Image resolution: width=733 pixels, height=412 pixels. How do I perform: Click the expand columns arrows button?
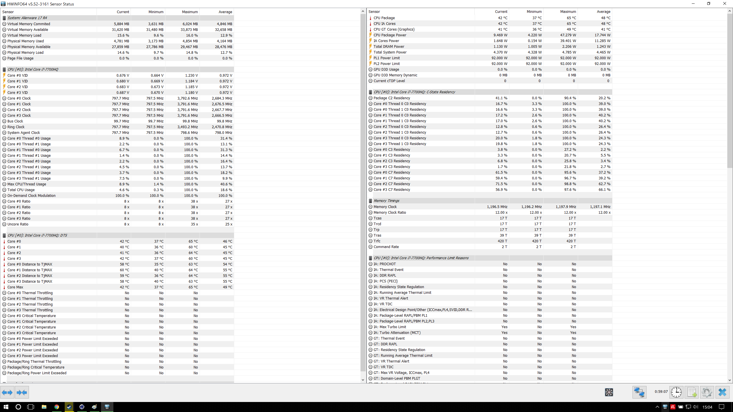pos(7,392)
